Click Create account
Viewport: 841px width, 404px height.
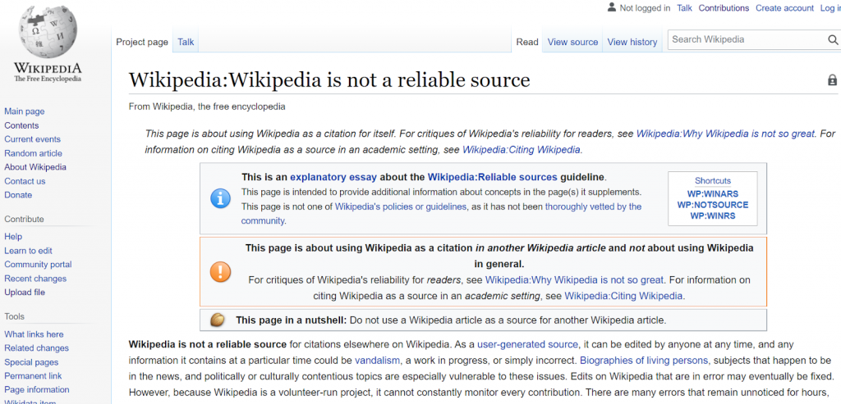point(784,8)
